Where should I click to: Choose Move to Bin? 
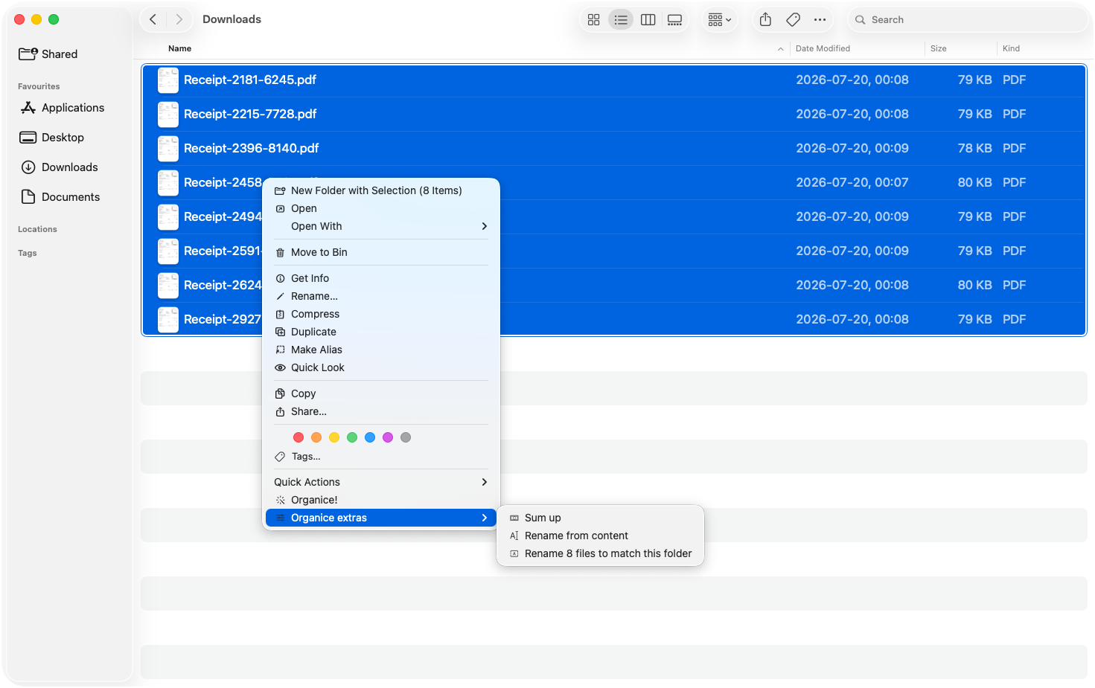(x=380, y=252)
